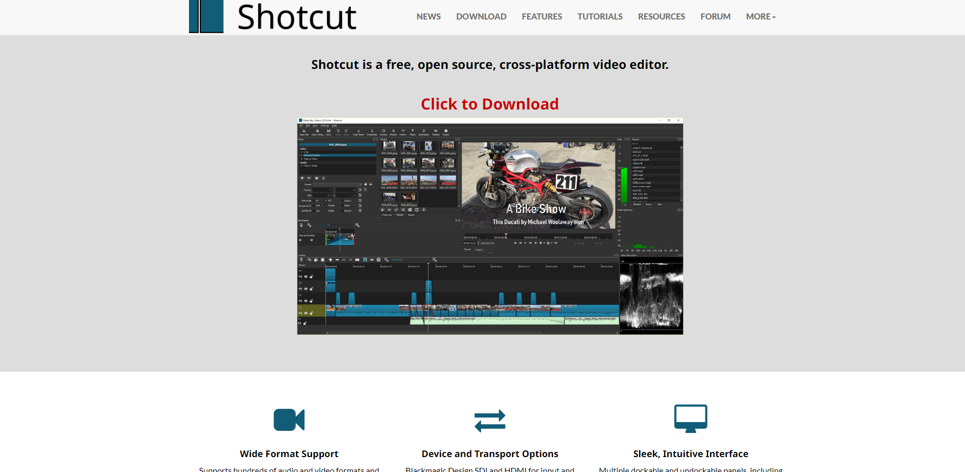The image size is (965, 472).
Task: Go to the FORUM
Action: (x=715, y=16)
